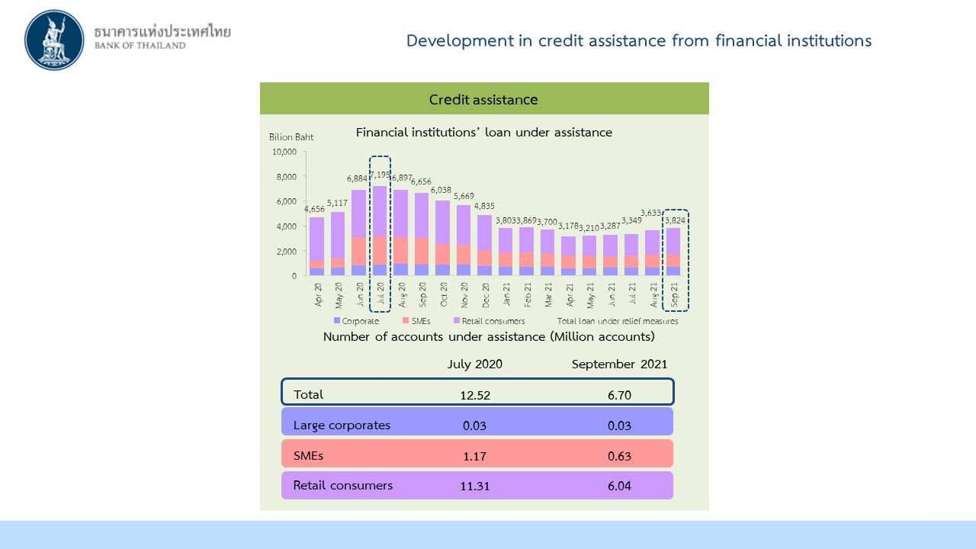Click the slide title 'Development in credit assistance from financial institutions'
The width and height of the screenshot is (976, 549).
point(639,40)
